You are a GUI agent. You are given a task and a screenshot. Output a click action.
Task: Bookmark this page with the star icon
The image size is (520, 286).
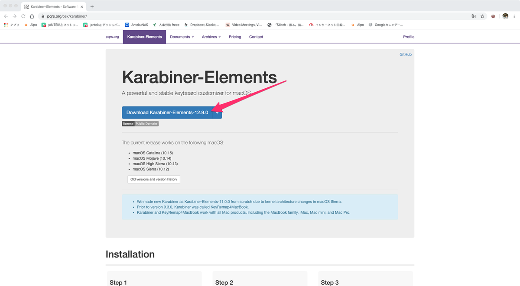(482, 16)
